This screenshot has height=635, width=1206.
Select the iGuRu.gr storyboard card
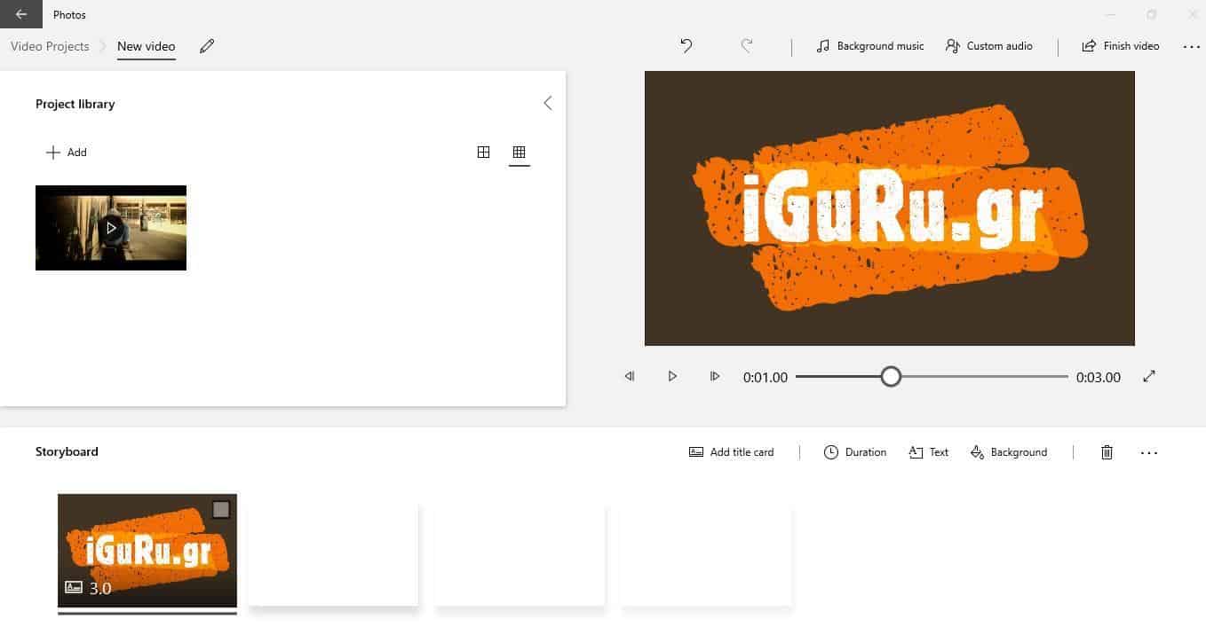point(147,551)
